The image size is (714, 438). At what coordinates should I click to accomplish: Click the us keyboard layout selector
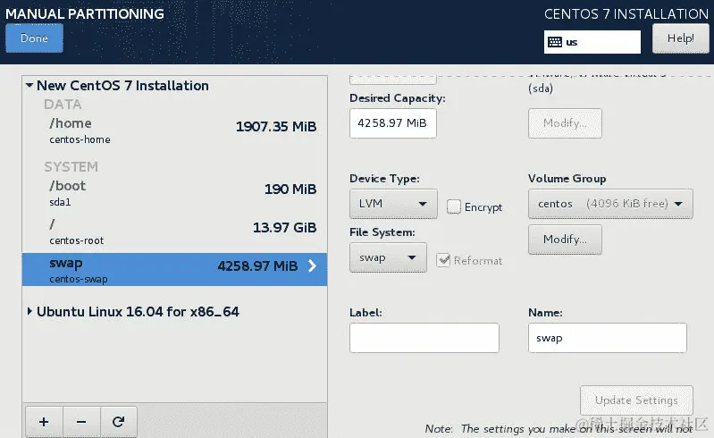tap(592, 42)
